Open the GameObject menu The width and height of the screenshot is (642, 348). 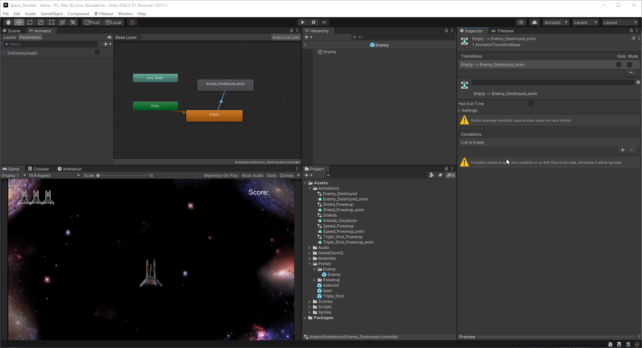click(x=52, y=14)
